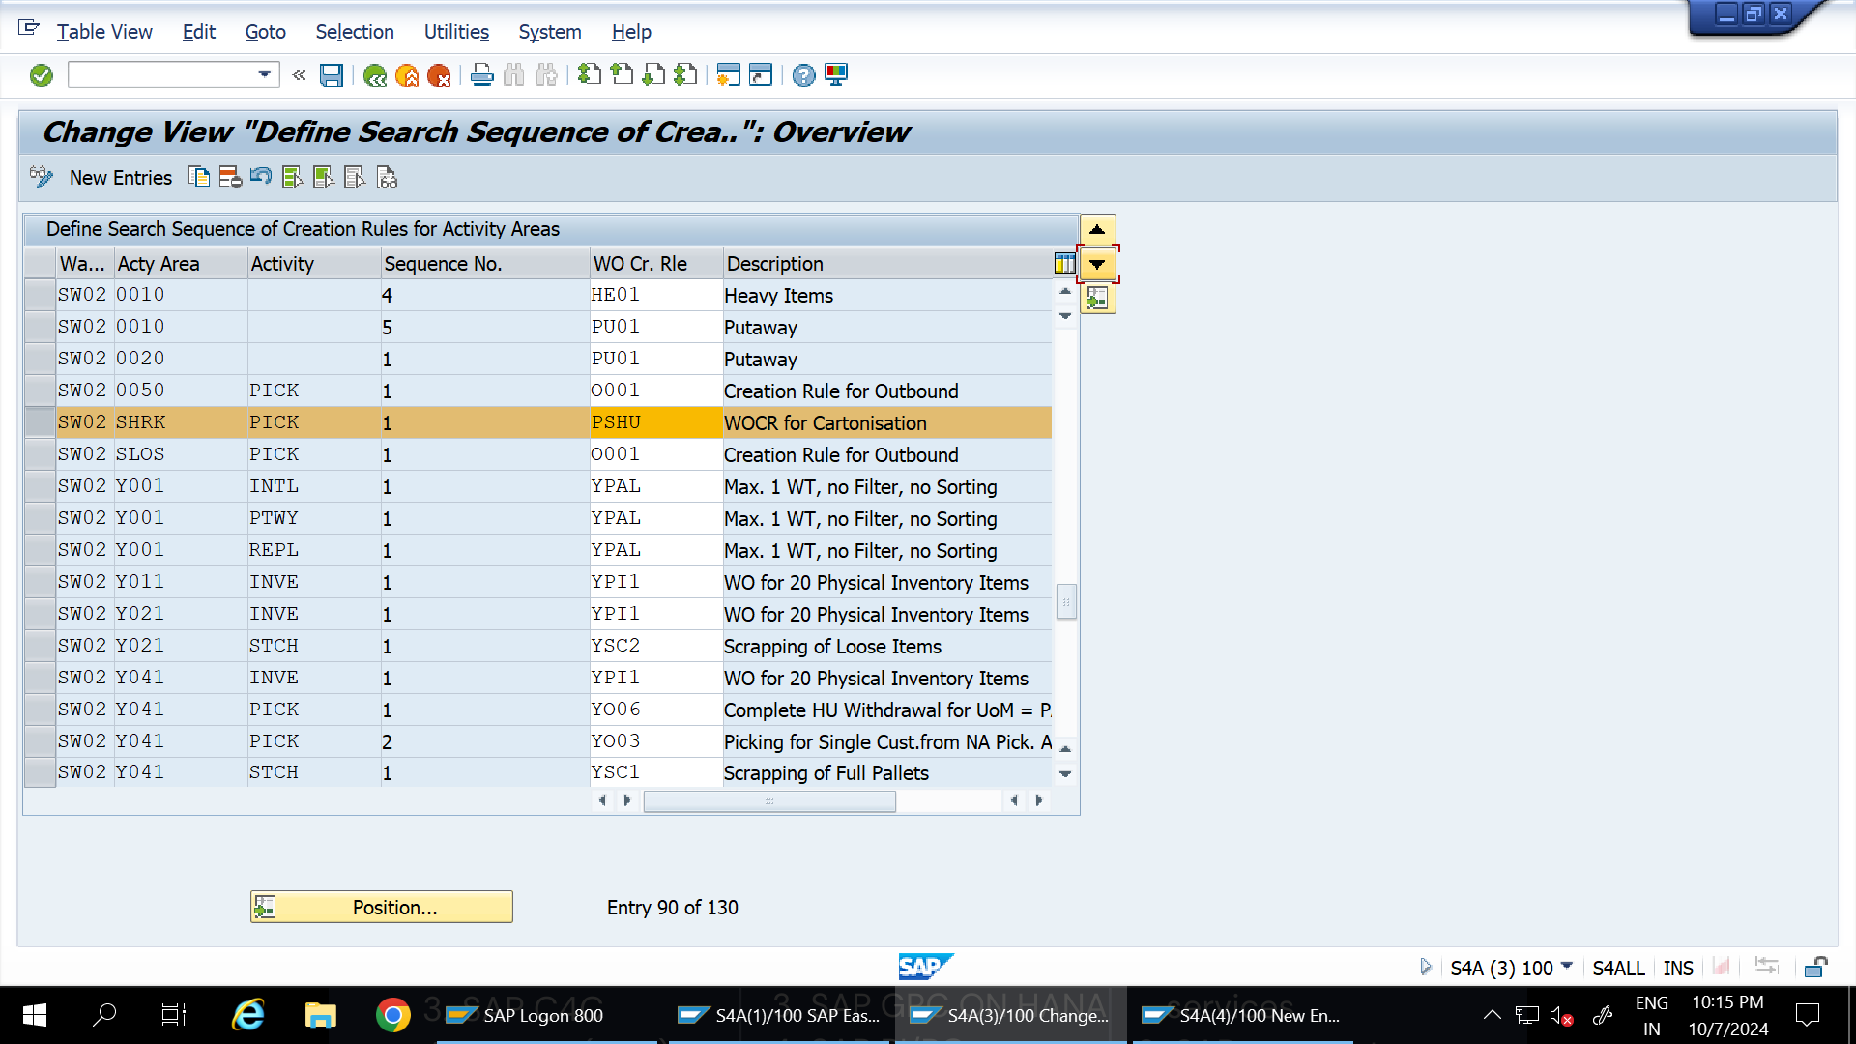The height and width of the screenshot is (1044, 1856).
Task: Click the Find binoculars icon
Action: tap(513, 75)
